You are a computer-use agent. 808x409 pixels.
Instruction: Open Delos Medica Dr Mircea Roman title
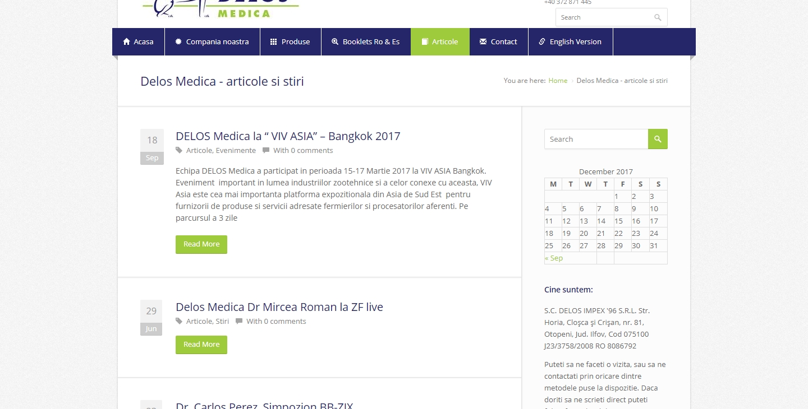click(279, 307)
